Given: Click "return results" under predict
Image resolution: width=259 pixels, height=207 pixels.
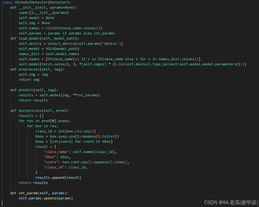Looking at the screenshot, I should pyautogui.click(x=33, y=100).
